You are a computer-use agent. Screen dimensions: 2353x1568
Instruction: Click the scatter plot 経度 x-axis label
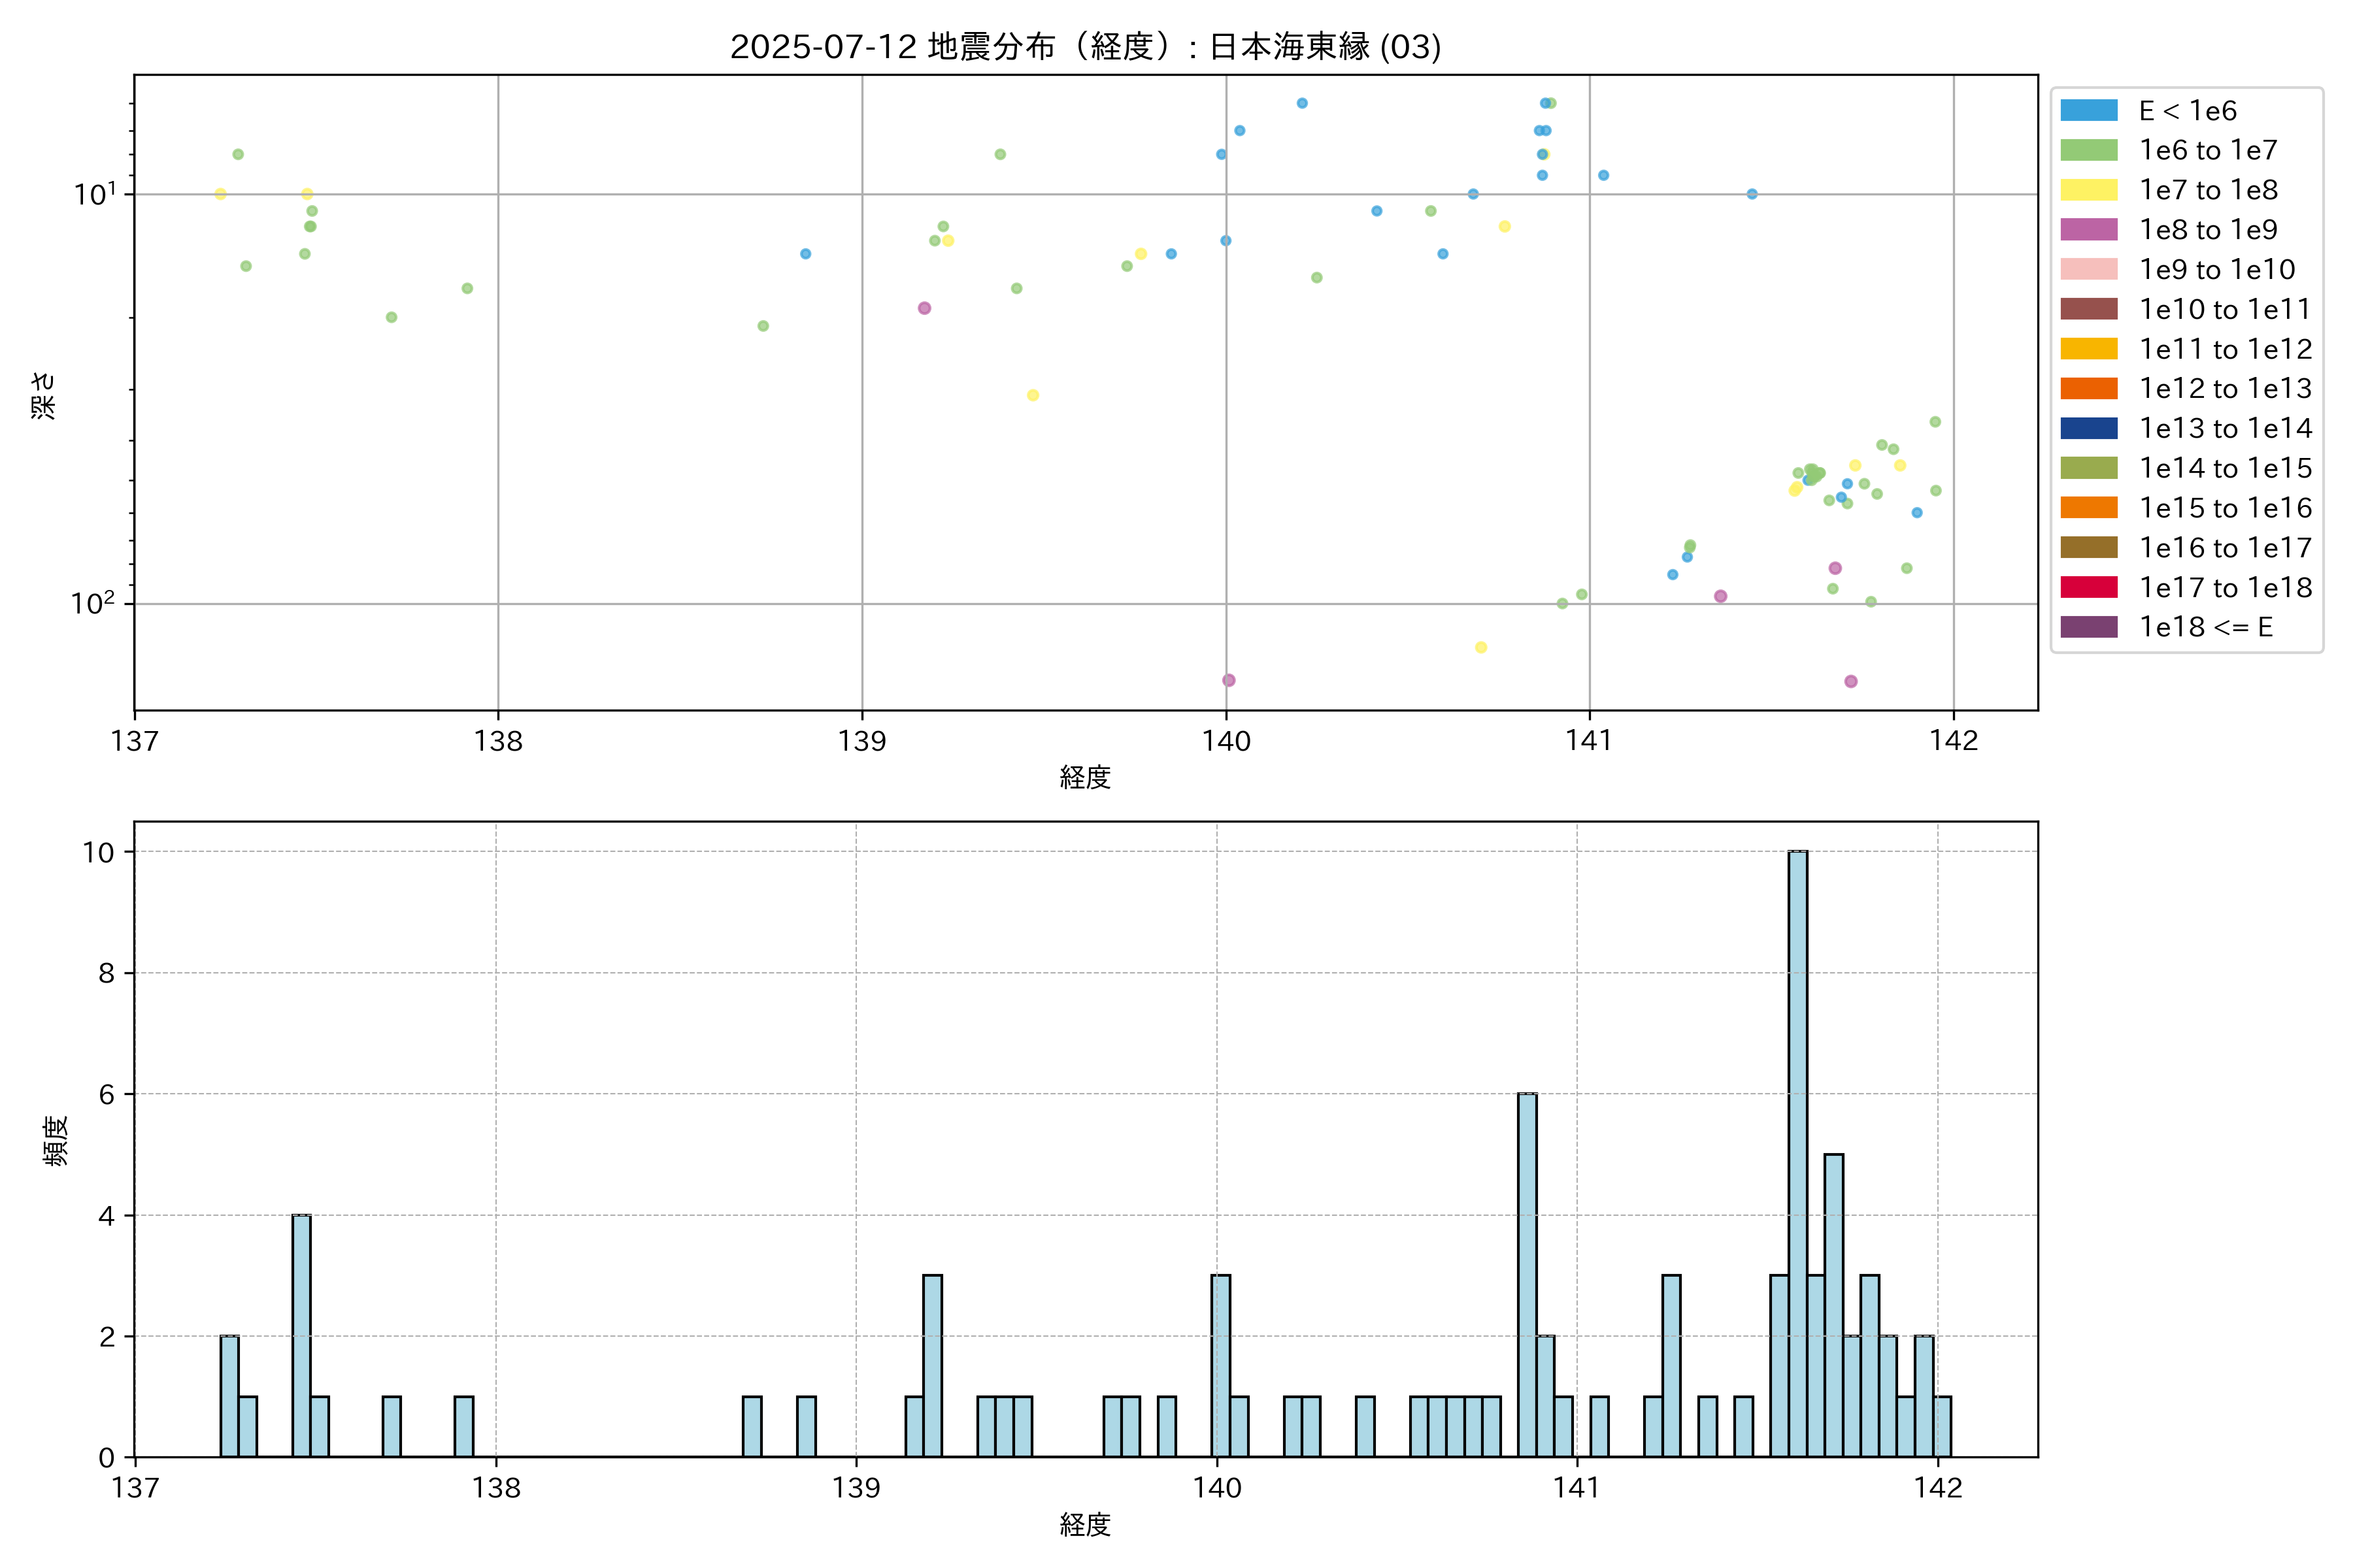(1086, 777)
